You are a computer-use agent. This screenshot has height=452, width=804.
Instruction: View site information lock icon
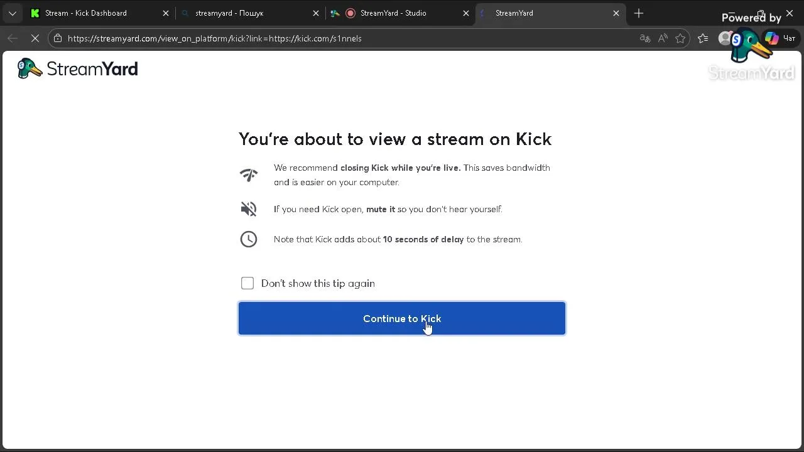[58, 38]
